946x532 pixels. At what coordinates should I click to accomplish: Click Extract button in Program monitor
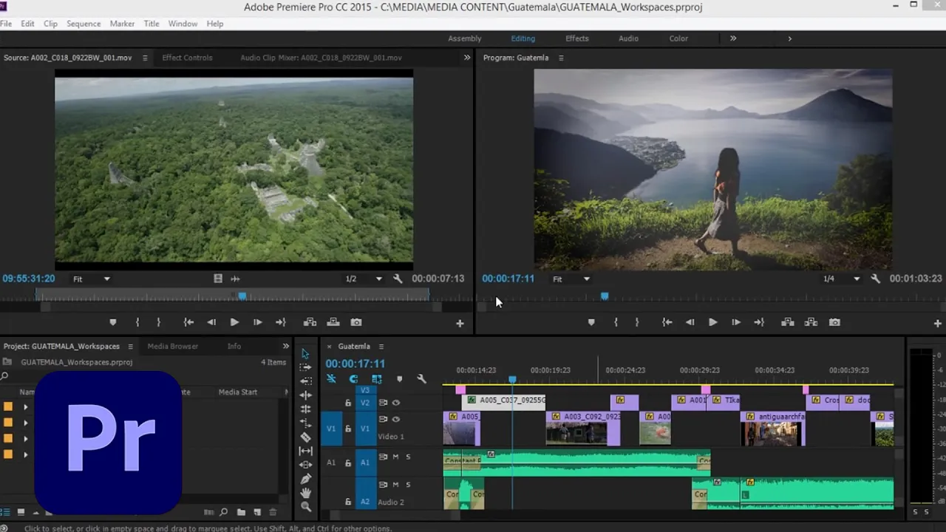point(811,322)
